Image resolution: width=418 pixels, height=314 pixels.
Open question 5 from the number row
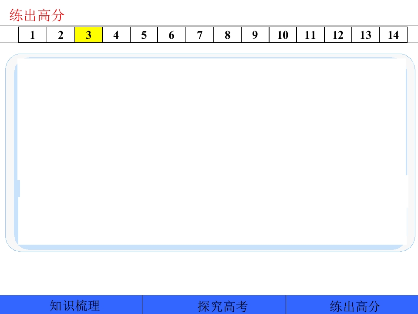(144, 35)
